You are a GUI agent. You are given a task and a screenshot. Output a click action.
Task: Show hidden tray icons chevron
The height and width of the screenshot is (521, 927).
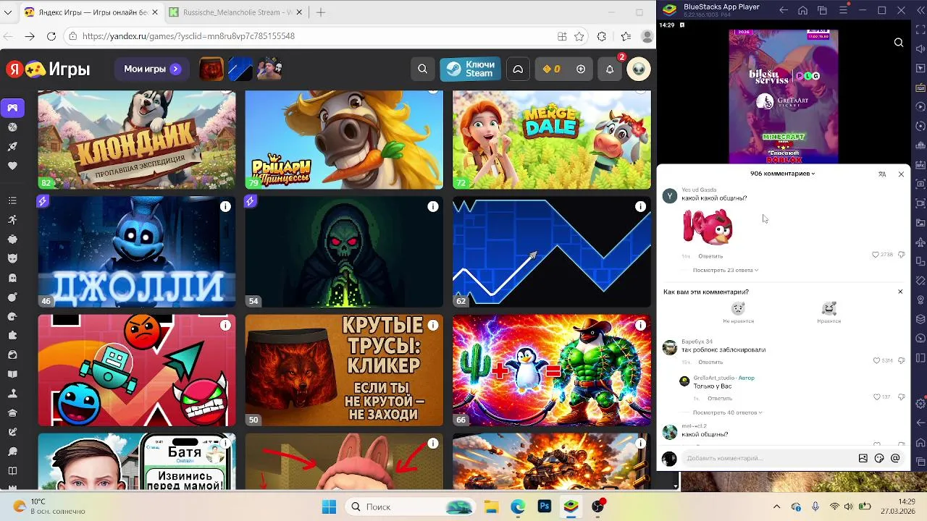776,507
